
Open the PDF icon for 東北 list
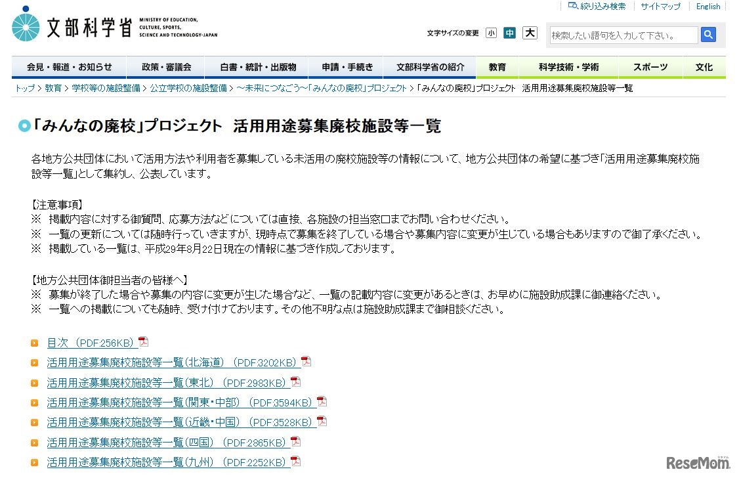click(x=295, y=381)
